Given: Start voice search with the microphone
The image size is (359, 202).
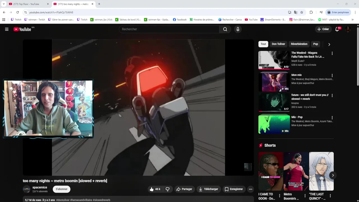Looking at the screenshot, I should point(238,29).
